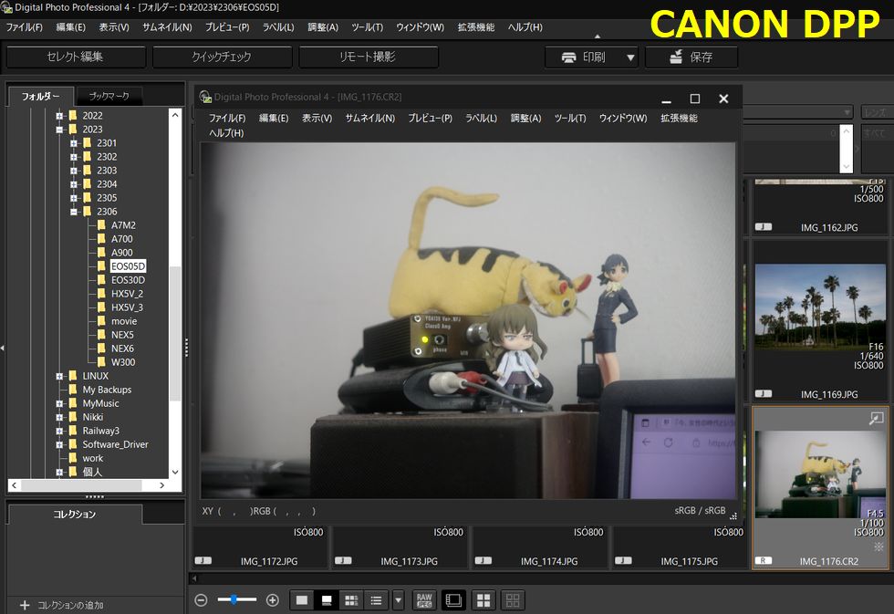The image size is (894, 614).
Task: Click the zoom-out minus icon for thumbnails
Action: coord(201,600)
